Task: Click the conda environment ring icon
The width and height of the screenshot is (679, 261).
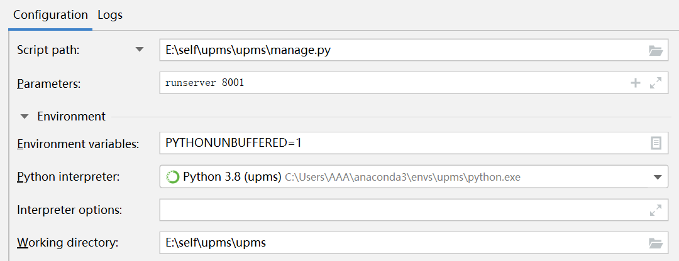Action: [172, 177]
